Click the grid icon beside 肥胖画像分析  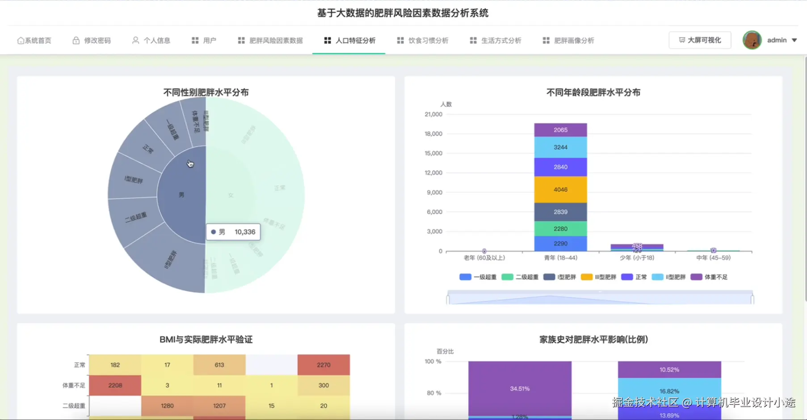point(546,41)
